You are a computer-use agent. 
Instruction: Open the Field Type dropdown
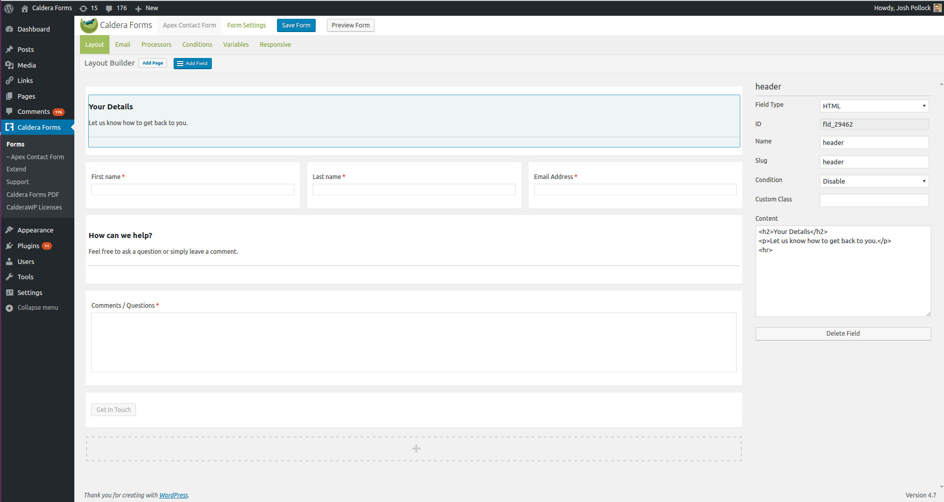(x=874, y=106)
